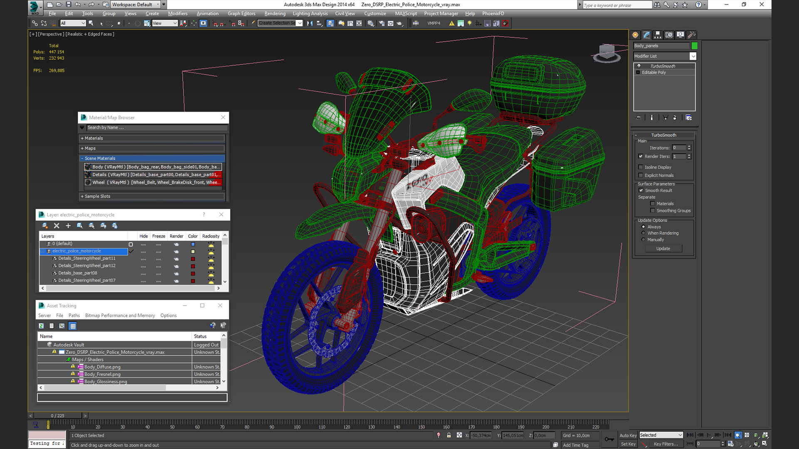
Task: Open the key mode Selected dropdown
Action: (x=661, y=435)
